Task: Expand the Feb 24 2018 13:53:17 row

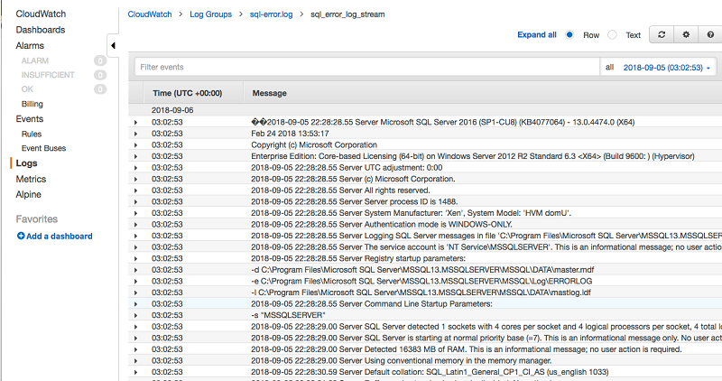Action: 135,134
